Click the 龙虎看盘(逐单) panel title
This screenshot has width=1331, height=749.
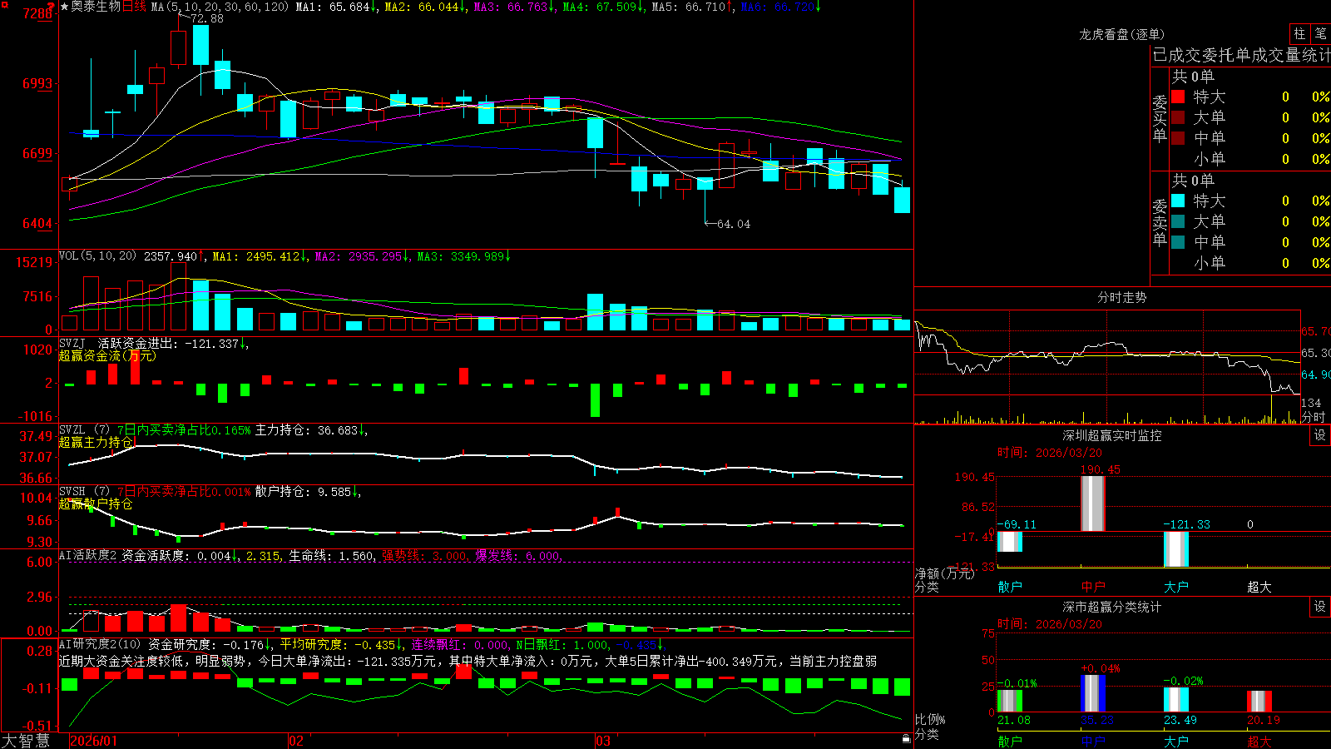pos(1122,34)
